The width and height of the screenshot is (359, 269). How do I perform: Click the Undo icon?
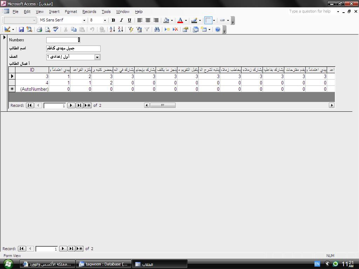point(92,29)
